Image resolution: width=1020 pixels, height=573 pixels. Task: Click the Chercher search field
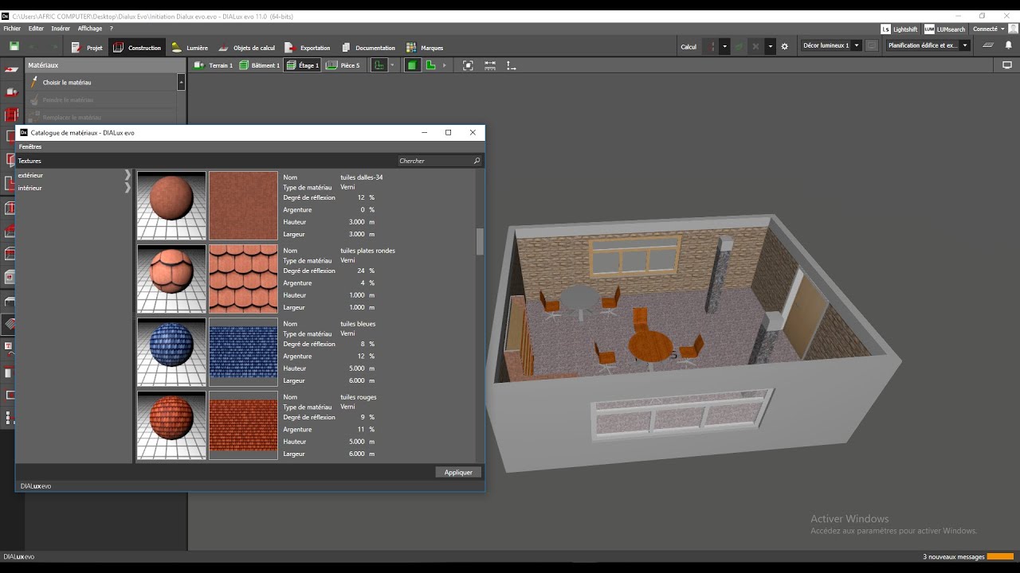(x=440, y=161)
